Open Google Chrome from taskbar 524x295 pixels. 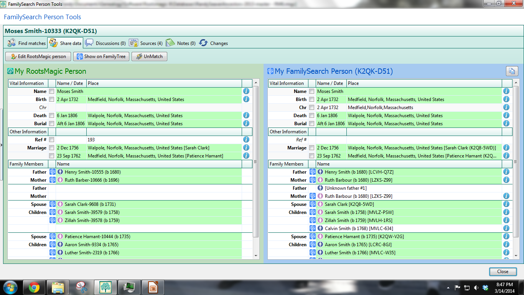click(x=34, y=287)
